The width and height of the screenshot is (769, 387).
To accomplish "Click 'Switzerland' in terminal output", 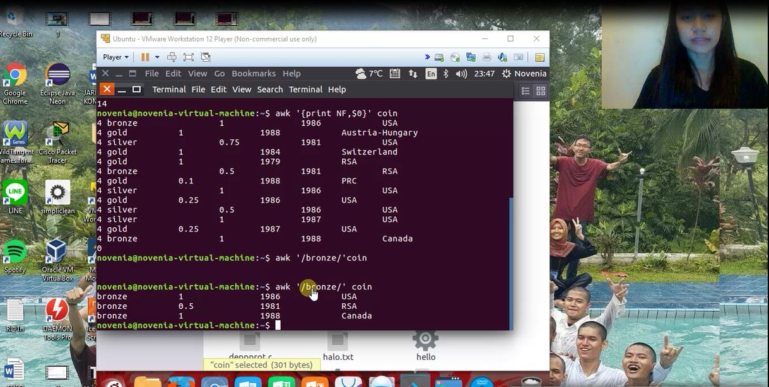I will (370, 152).
